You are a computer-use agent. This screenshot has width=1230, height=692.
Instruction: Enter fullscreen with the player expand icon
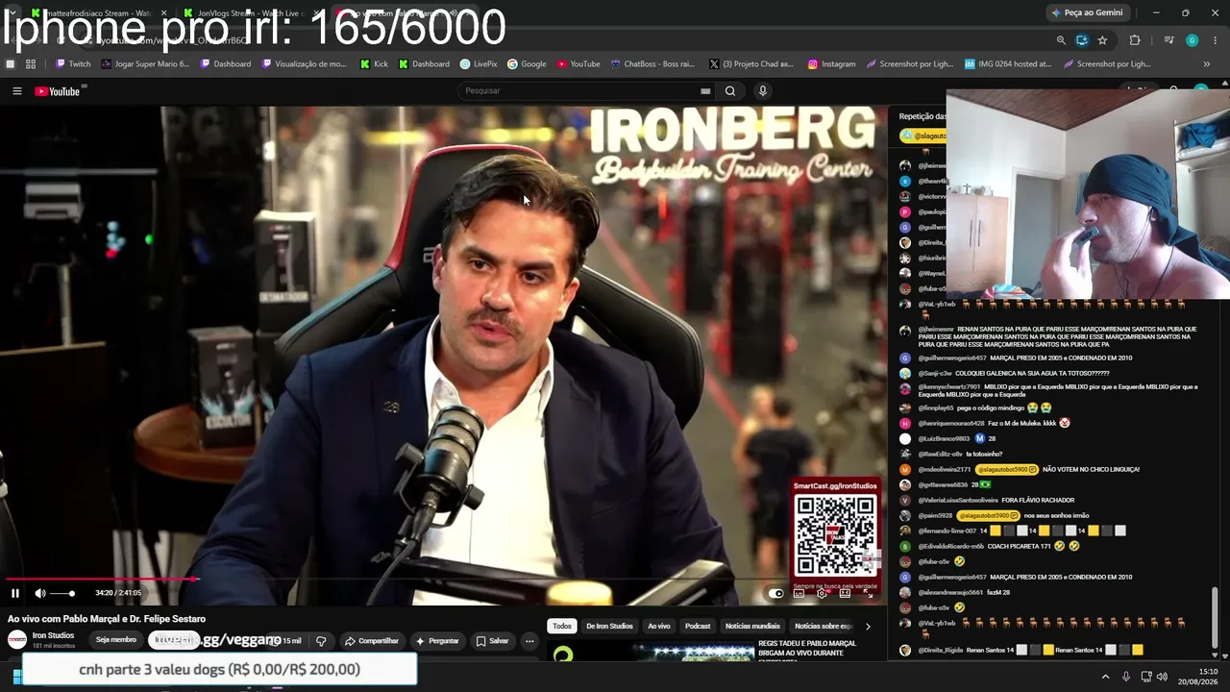coord(868,593)
